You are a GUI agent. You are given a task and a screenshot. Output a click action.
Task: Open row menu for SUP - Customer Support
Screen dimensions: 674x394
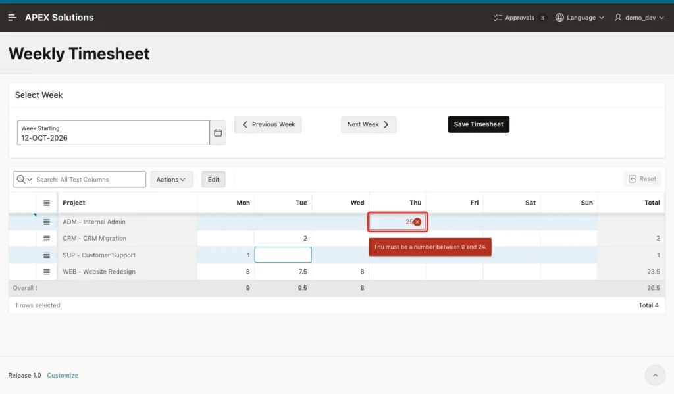[x=47, y=255]
